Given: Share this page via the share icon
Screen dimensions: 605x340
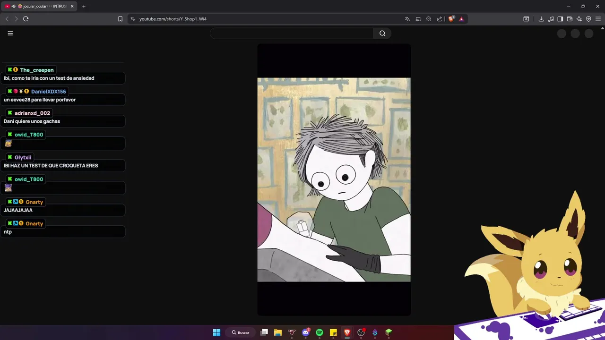Looking at the screenshot, I should tap(440, 19).
